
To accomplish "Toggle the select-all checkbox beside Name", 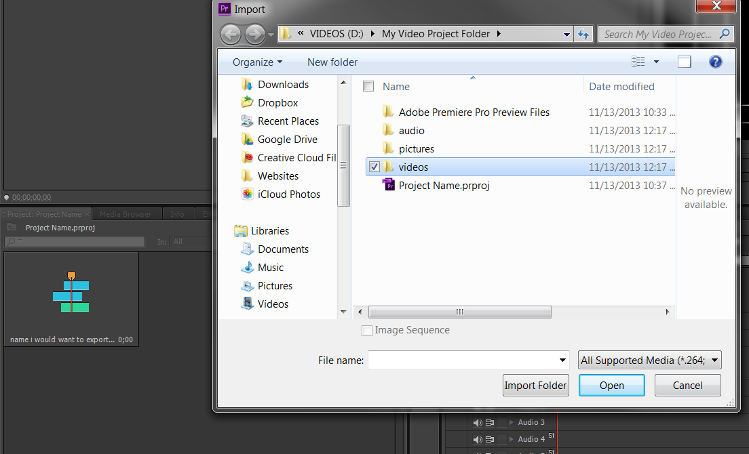I will tap(368, 87).
